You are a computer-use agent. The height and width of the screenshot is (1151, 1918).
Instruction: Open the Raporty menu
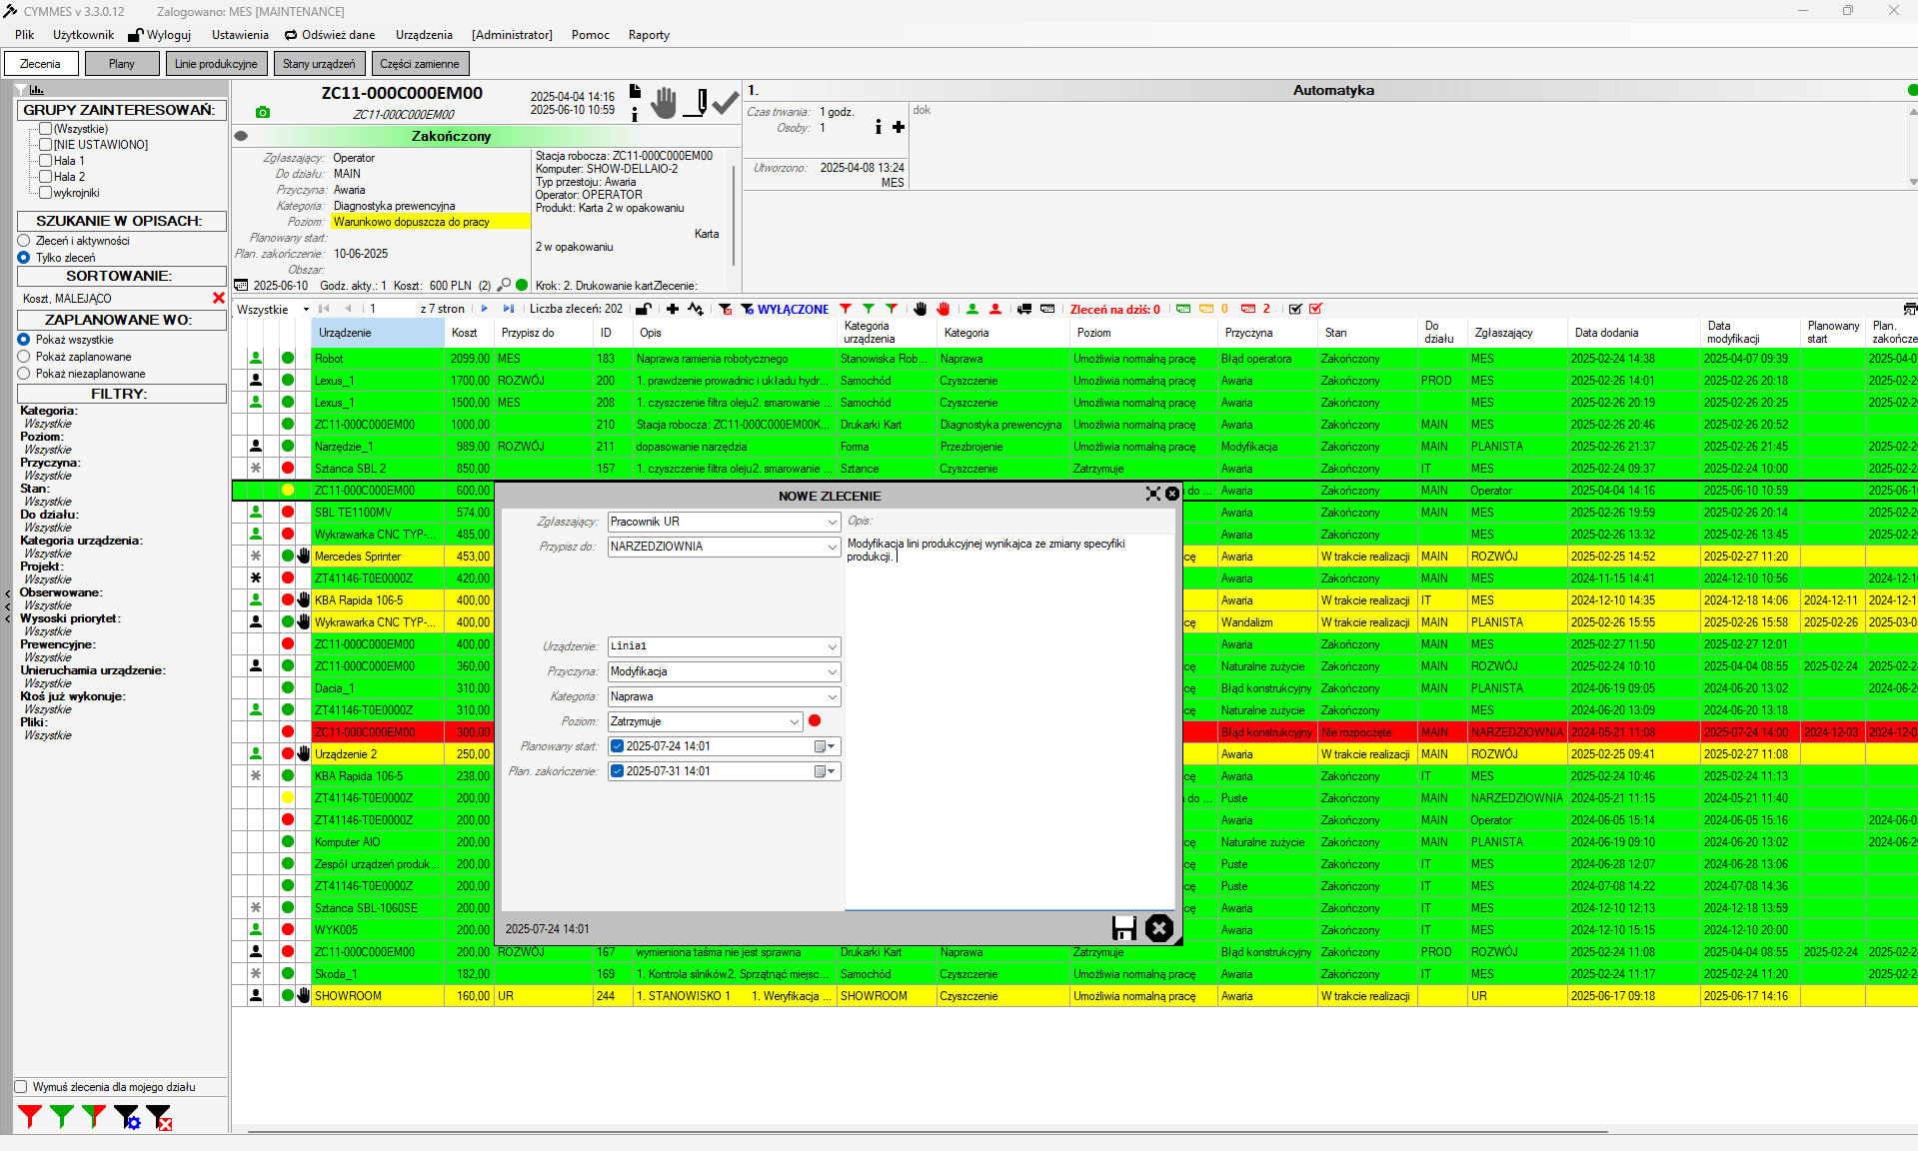[x=649, y=35]
